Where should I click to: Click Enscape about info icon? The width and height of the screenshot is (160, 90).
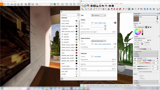coord(113,6)
